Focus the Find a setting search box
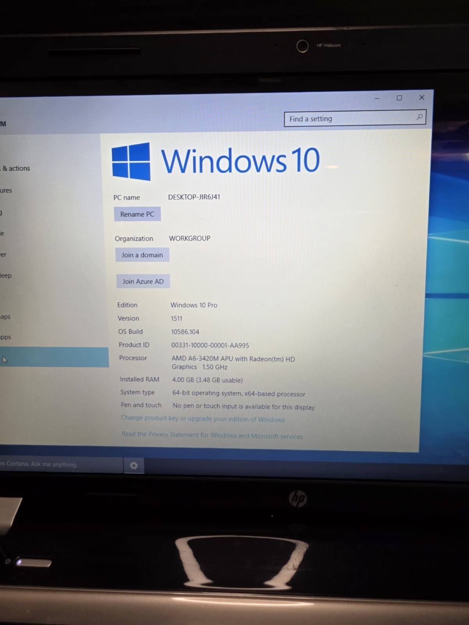 click(355, 118)
